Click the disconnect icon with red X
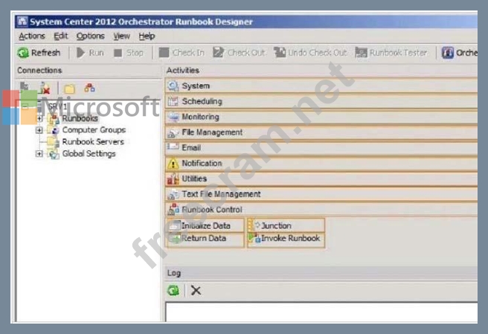The image size is (488, 334). [x=45, y=89]
